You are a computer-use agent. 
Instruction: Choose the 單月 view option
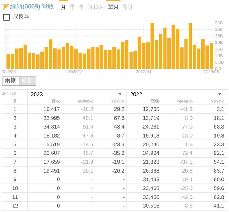113,7
